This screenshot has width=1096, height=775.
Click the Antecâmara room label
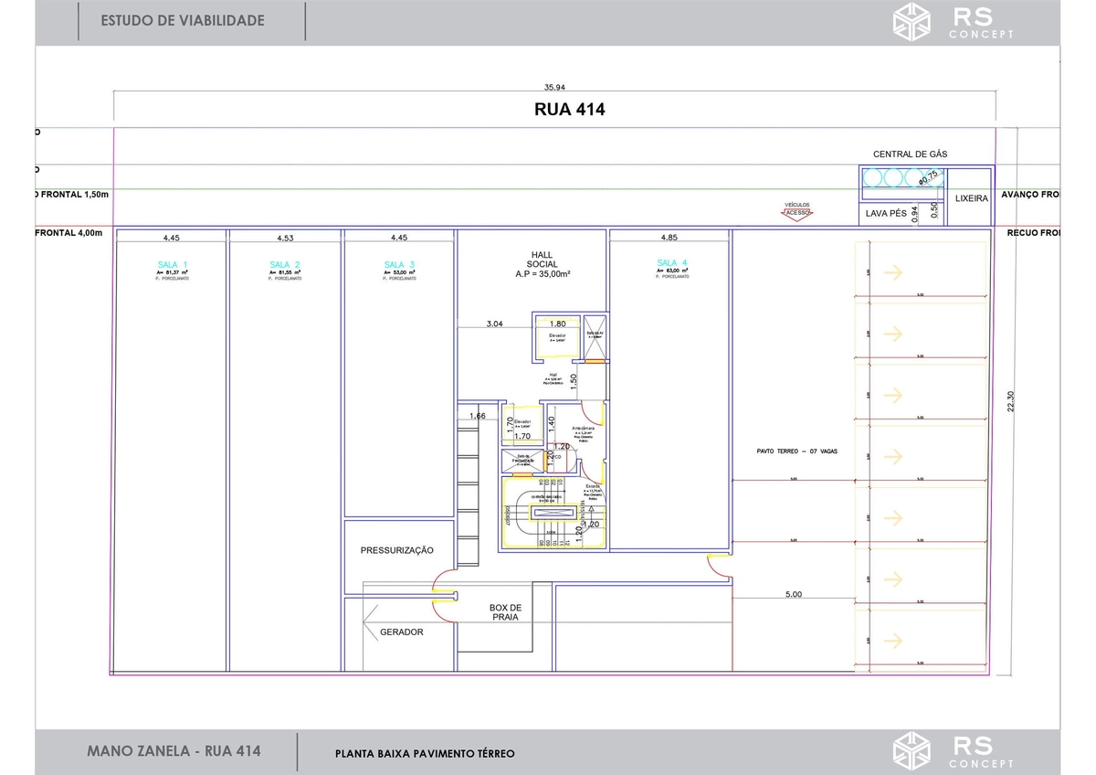click(585, 428)
